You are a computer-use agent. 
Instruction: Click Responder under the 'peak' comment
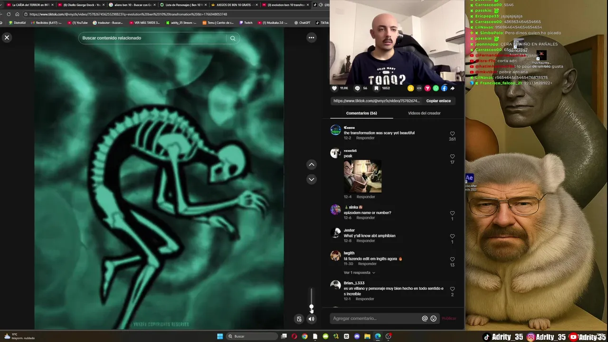click(x=365, y=197)
